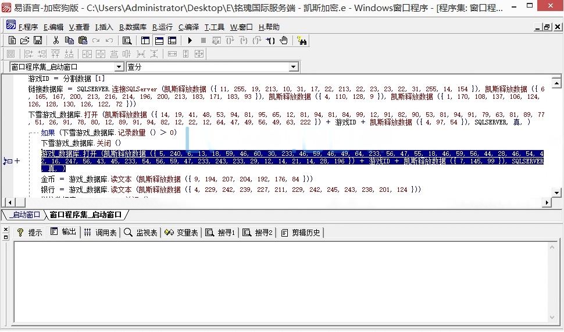Open the H.帮助 menu
Viewport: 564px width, 332px height.
pos(269,27)
